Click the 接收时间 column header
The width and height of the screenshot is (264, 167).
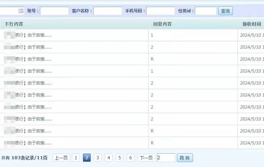coord(251,24)
